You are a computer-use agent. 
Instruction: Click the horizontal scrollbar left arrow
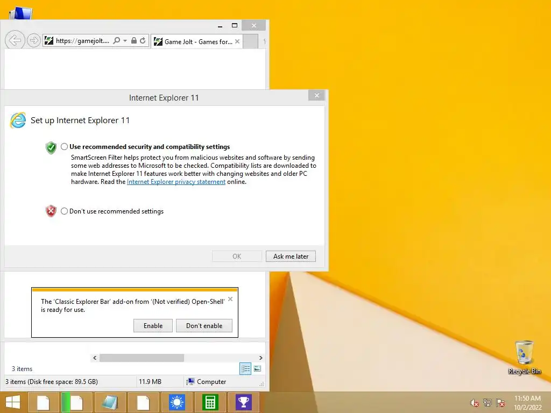click(x=95, y=358)
